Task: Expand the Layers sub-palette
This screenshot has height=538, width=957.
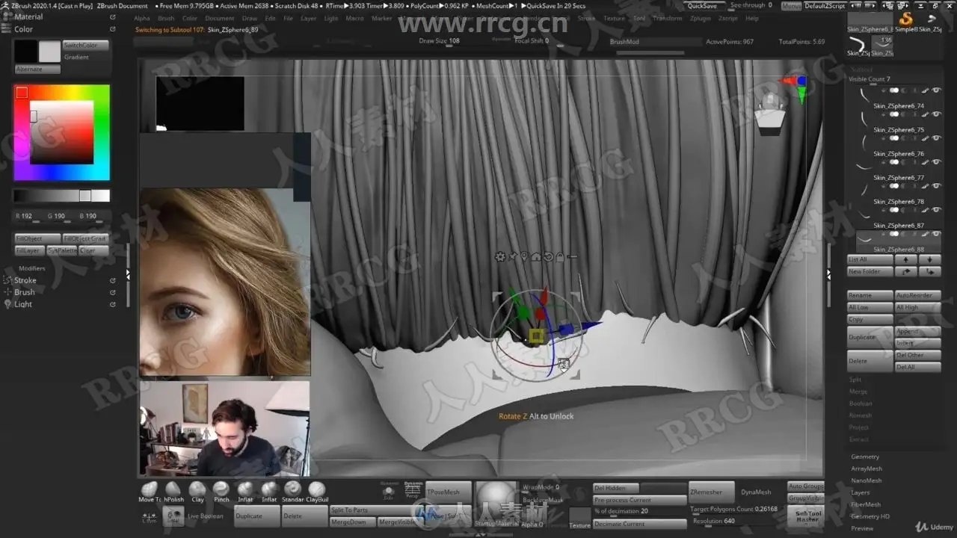Action: point(861,492)
